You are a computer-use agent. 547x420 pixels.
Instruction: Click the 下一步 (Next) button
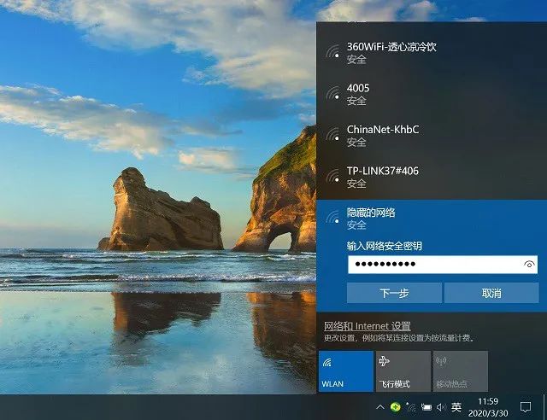pos(394,293)
